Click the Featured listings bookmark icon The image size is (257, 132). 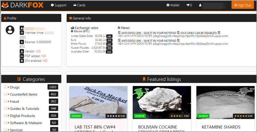(144, 79)
